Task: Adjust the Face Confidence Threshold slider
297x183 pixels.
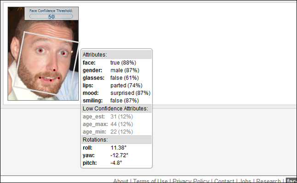Action: coord(51,16)
